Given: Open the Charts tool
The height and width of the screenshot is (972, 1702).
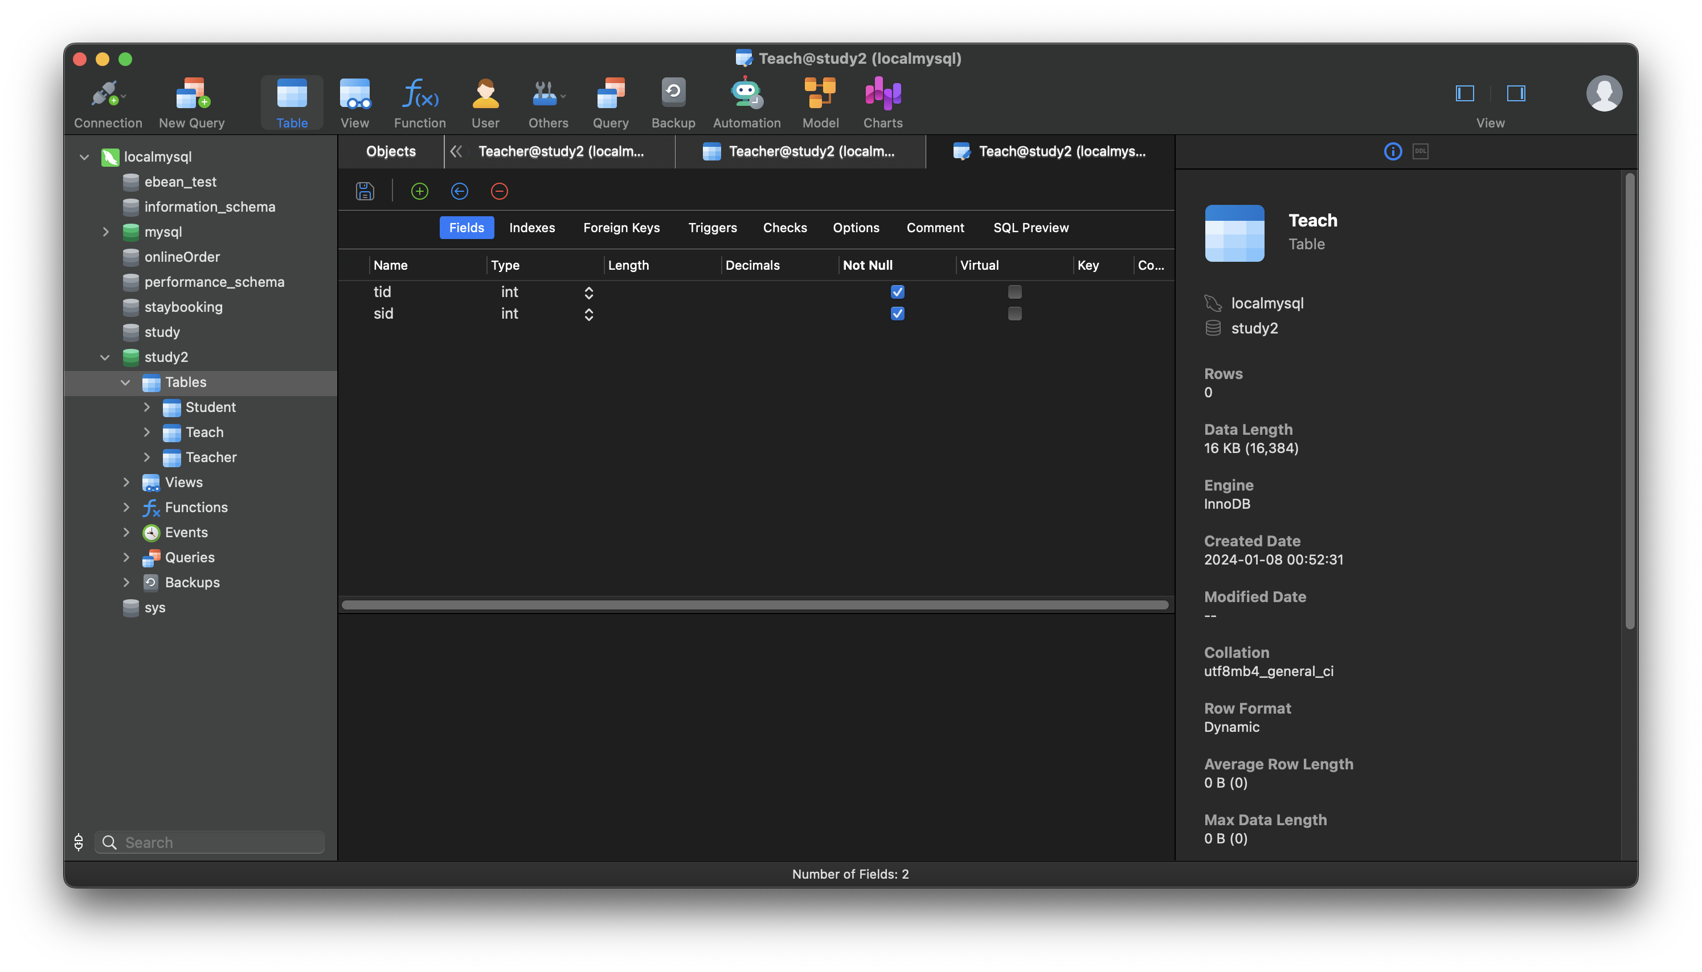Looking at the screenshot, I should [x=882, y=101].
